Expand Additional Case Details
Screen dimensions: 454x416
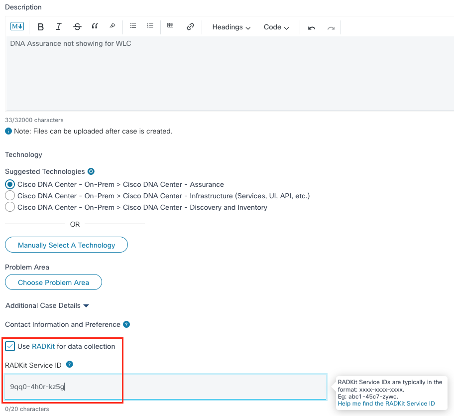tap(47, 305)
